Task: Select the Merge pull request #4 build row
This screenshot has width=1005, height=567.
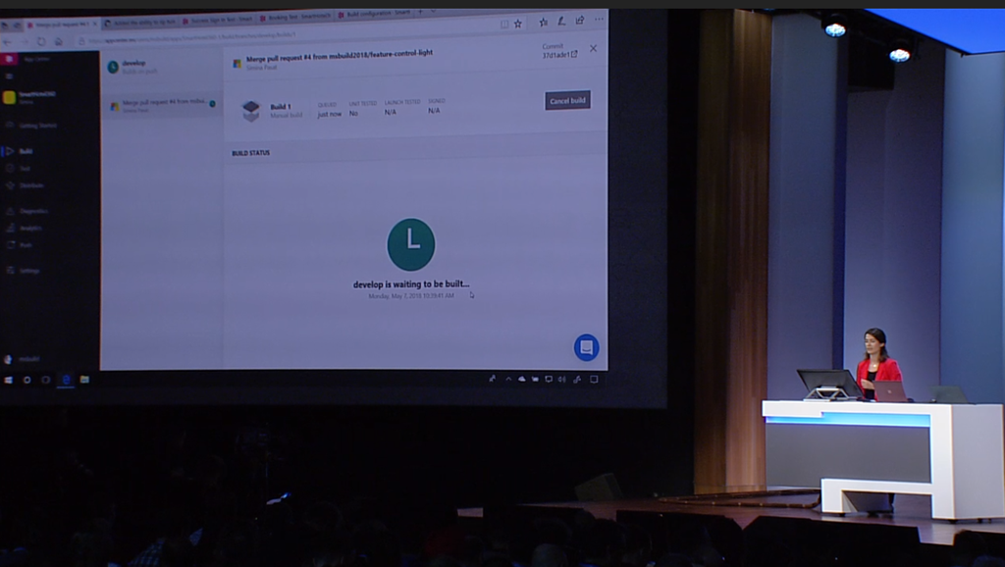Action: point(162,105)
